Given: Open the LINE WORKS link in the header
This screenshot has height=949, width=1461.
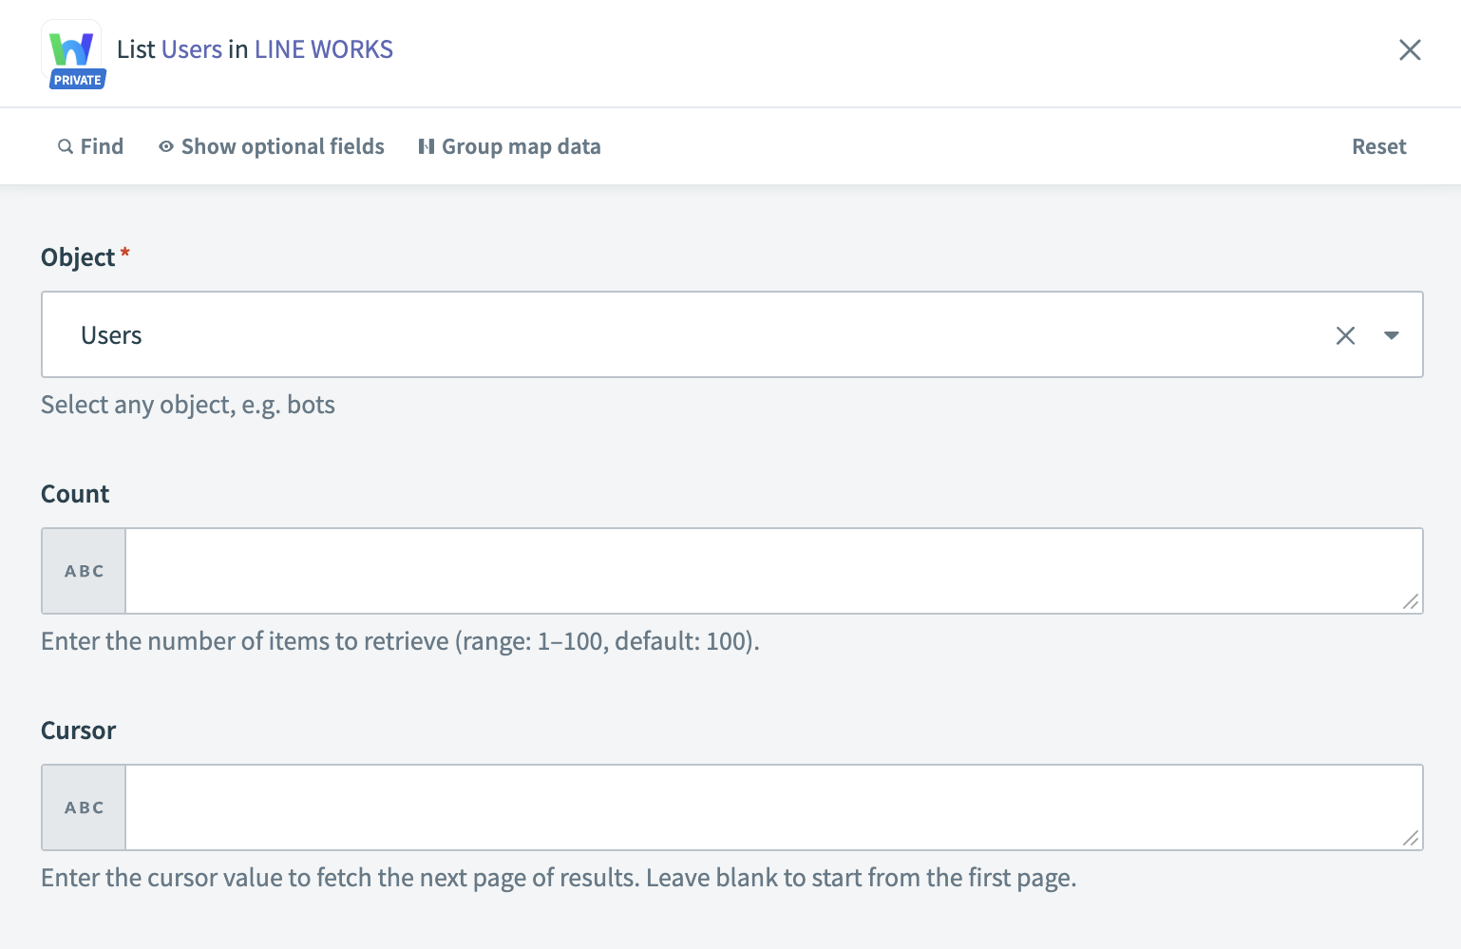Looking at the screenshot, I should (x=323, y=48).
